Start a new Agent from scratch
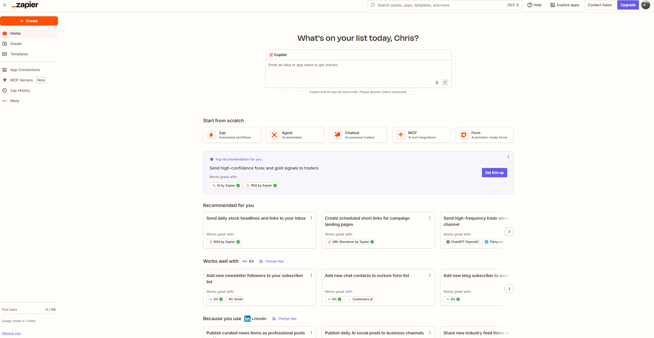 [295, 135]
